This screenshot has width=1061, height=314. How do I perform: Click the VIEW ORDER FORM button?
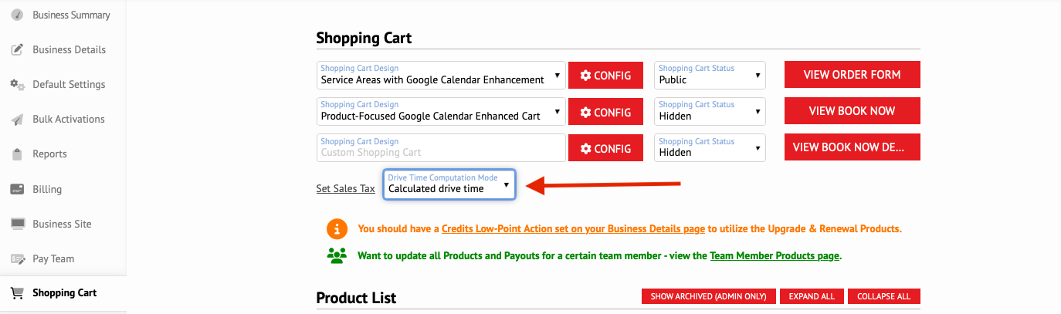[x=853, y=75]
